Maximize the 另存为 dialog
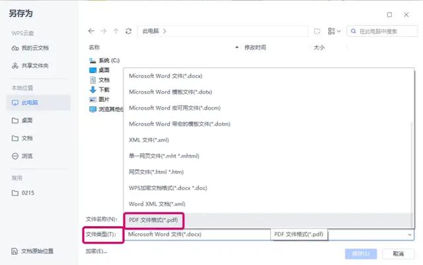Screen dimensions: 423x265 tap(389, 15)
